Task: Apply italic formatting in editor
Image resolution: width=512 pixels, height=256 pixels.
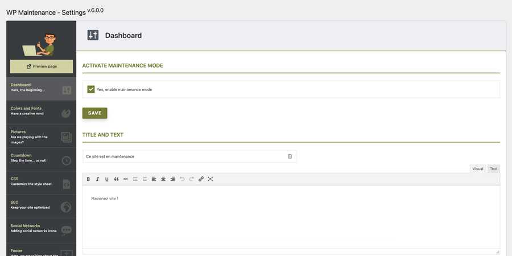Action: (97, 179)
